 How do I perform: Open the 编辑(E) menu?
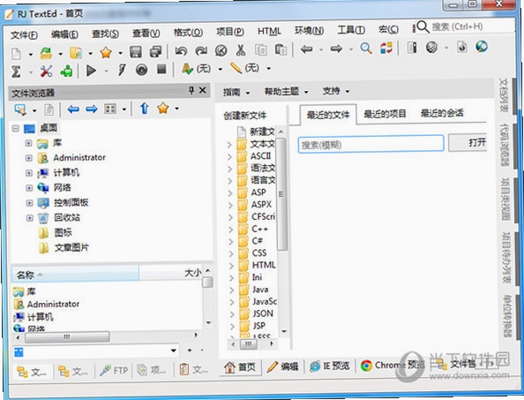[64, 34]
